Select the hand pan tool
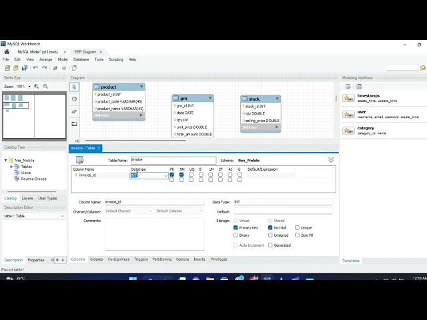This screenshot has width=427, height=320. coord(74,99)
